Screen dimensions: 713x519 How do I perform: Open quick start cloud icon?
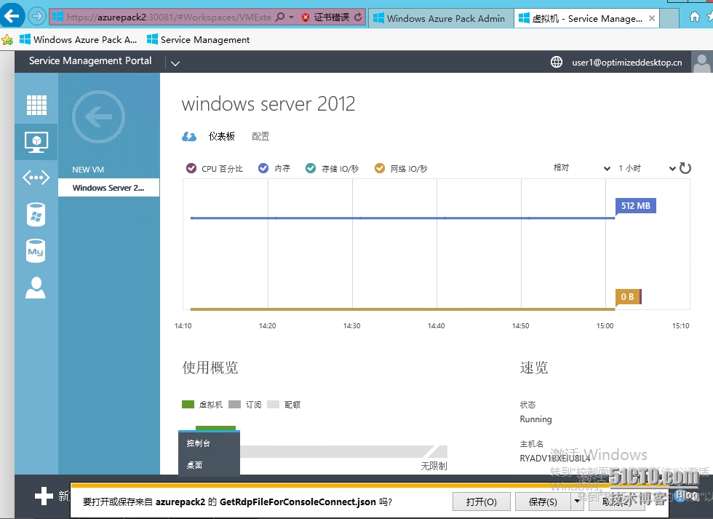point(189,136)
